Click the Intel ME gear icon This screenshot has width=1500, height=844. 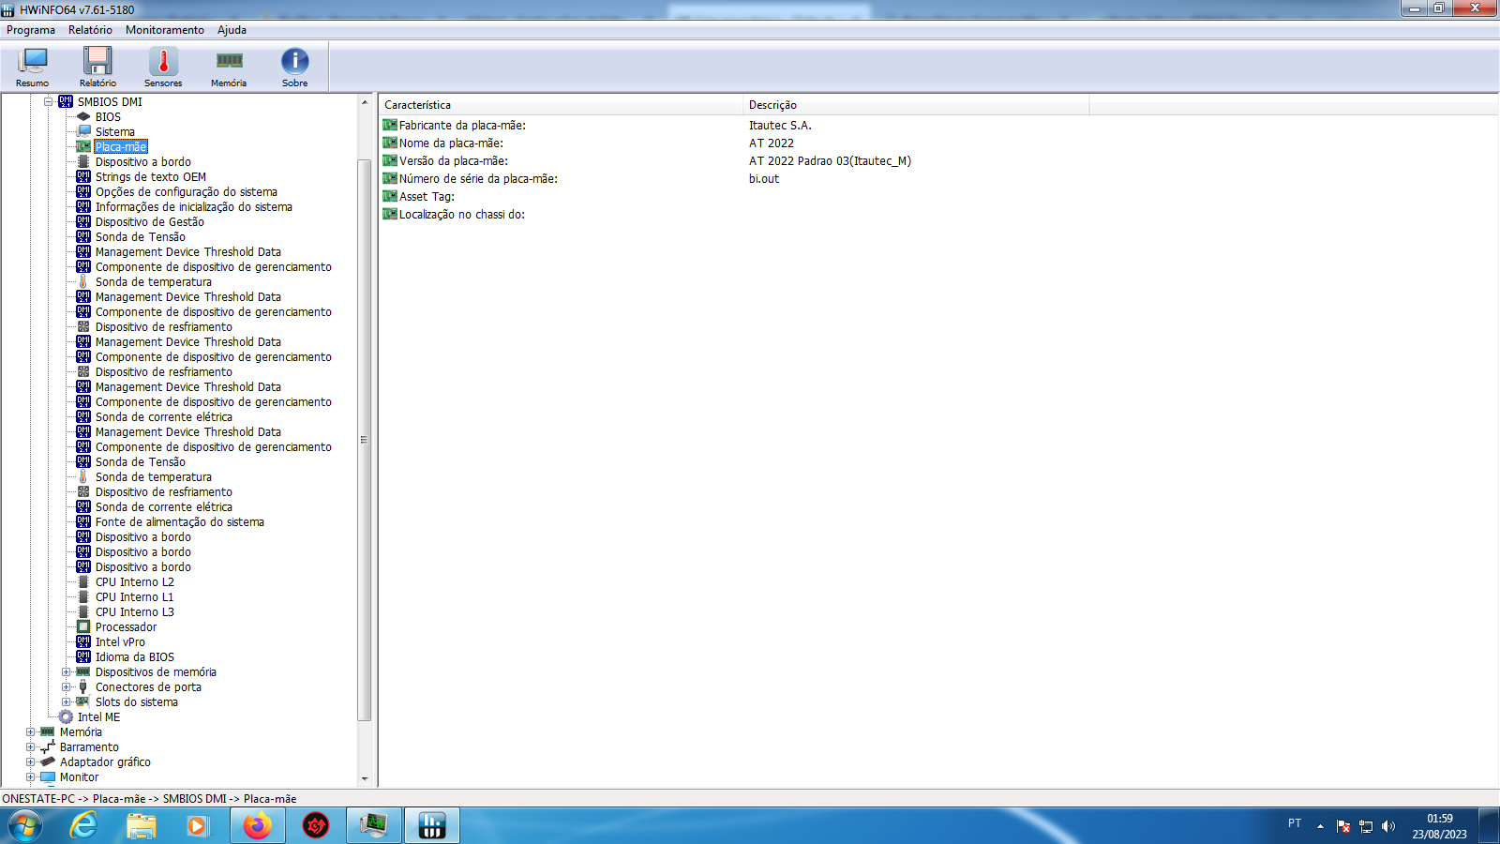(66, 717)
